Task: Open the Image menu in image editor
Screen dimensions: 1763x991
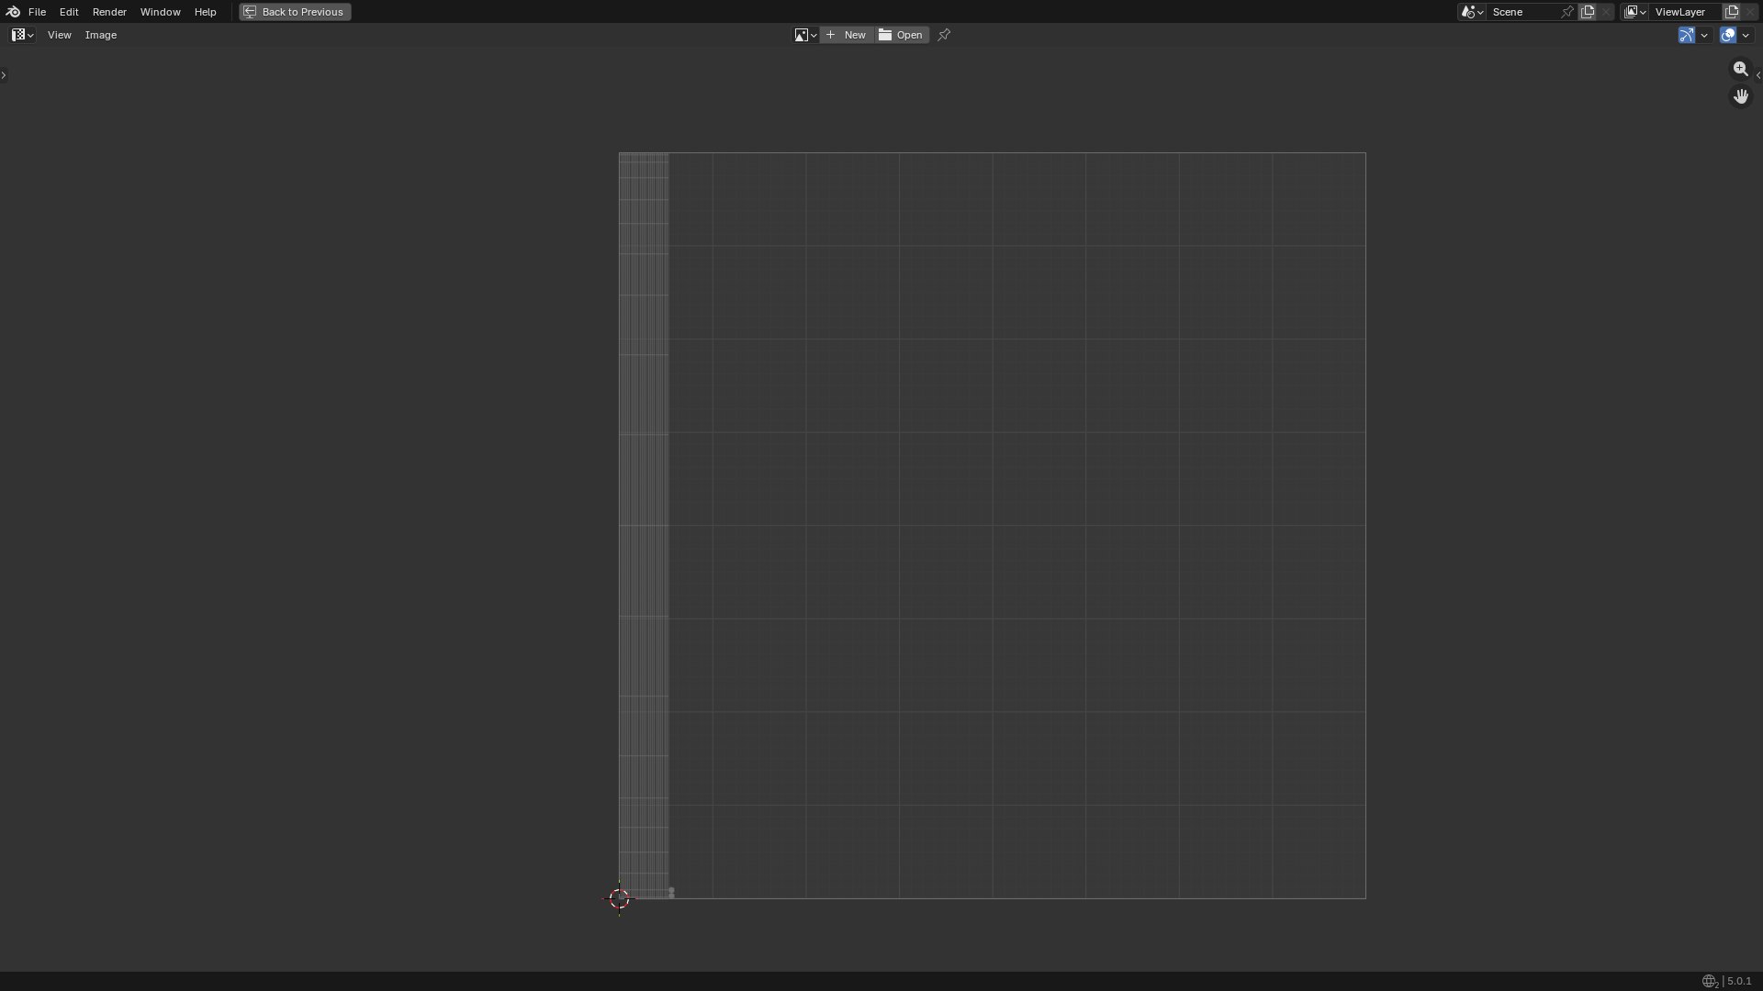Action: (101, 35)
